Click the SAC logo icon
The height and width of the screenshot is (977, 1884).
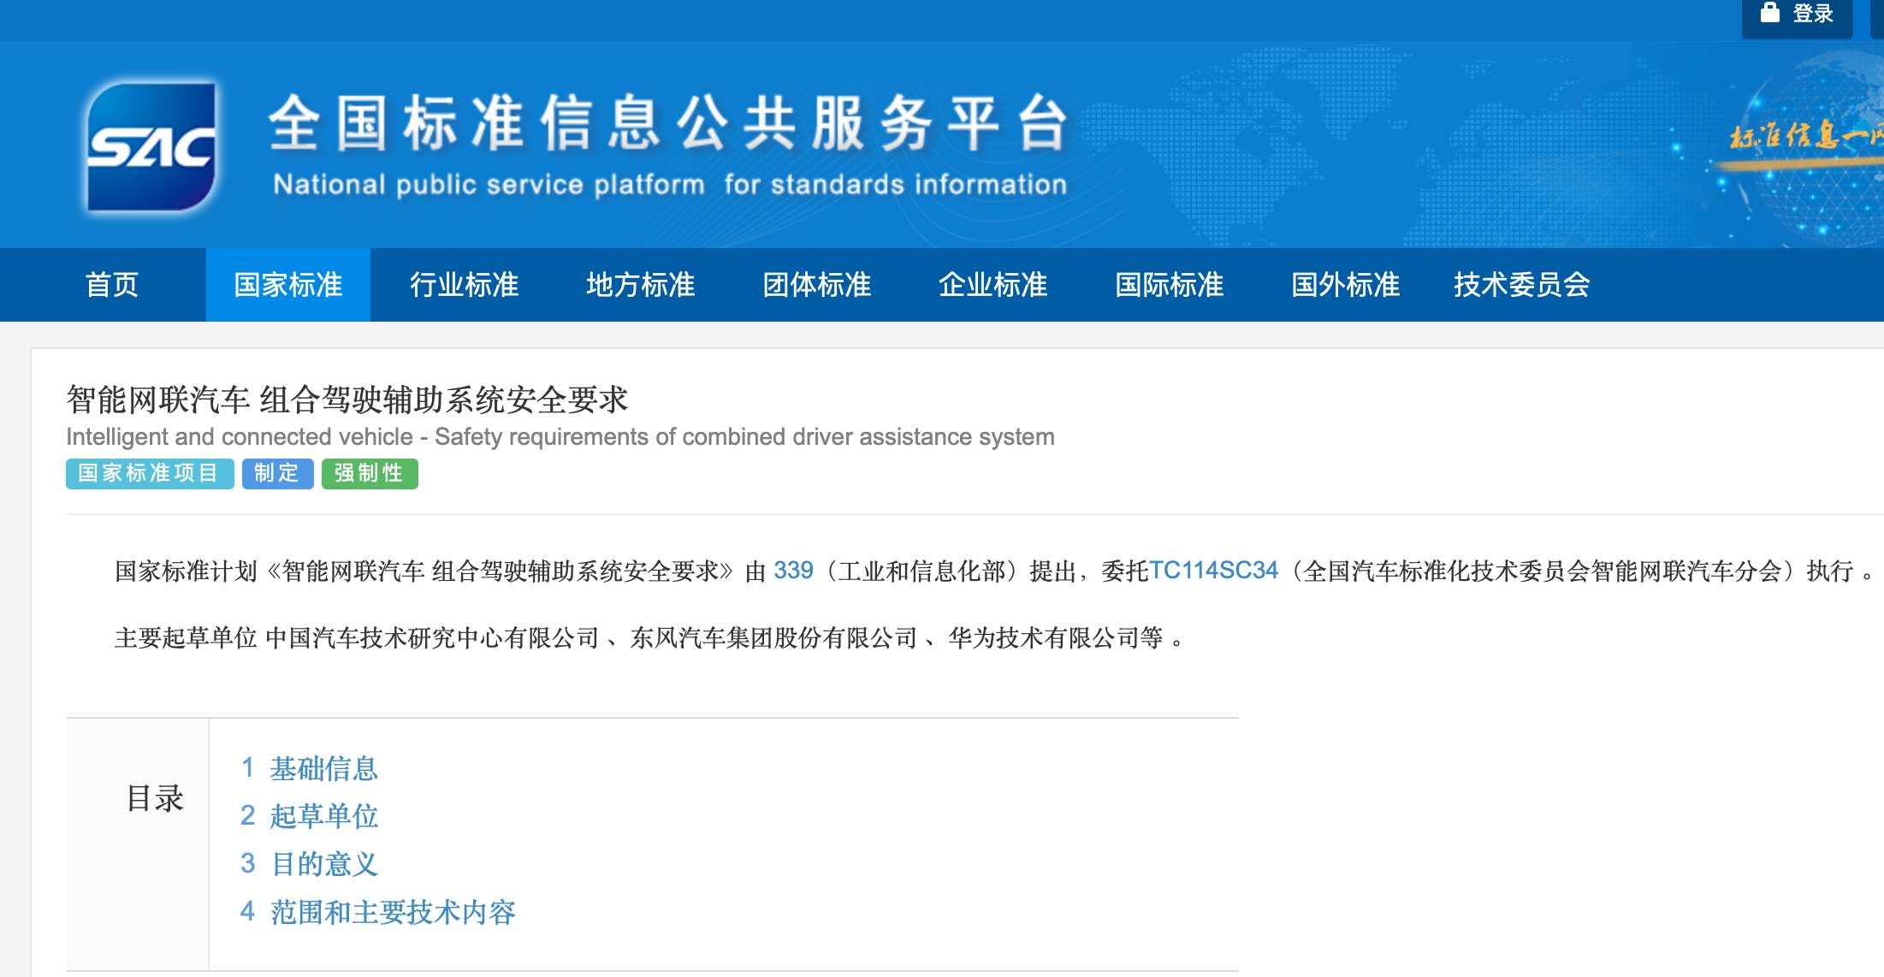(x=151, y=146)
